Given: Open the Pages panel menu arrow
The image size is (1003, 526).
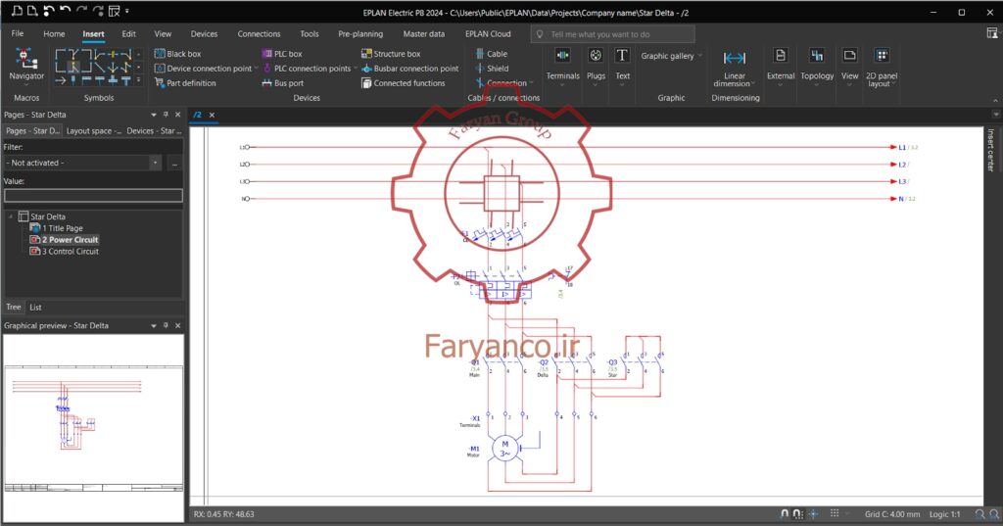Looking at the screenshot, I should click(x=154, y=115).
